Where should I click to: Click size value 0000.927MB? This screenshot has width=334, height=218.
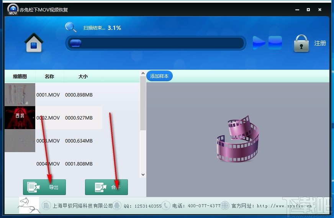[x=79, y=118]
